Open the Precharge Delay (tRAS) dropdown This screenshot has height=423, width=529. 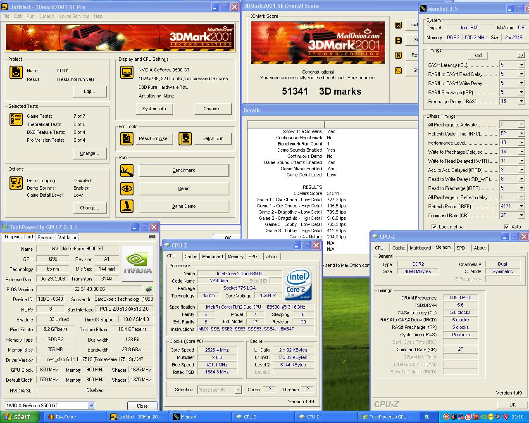(x=522, y=101)
